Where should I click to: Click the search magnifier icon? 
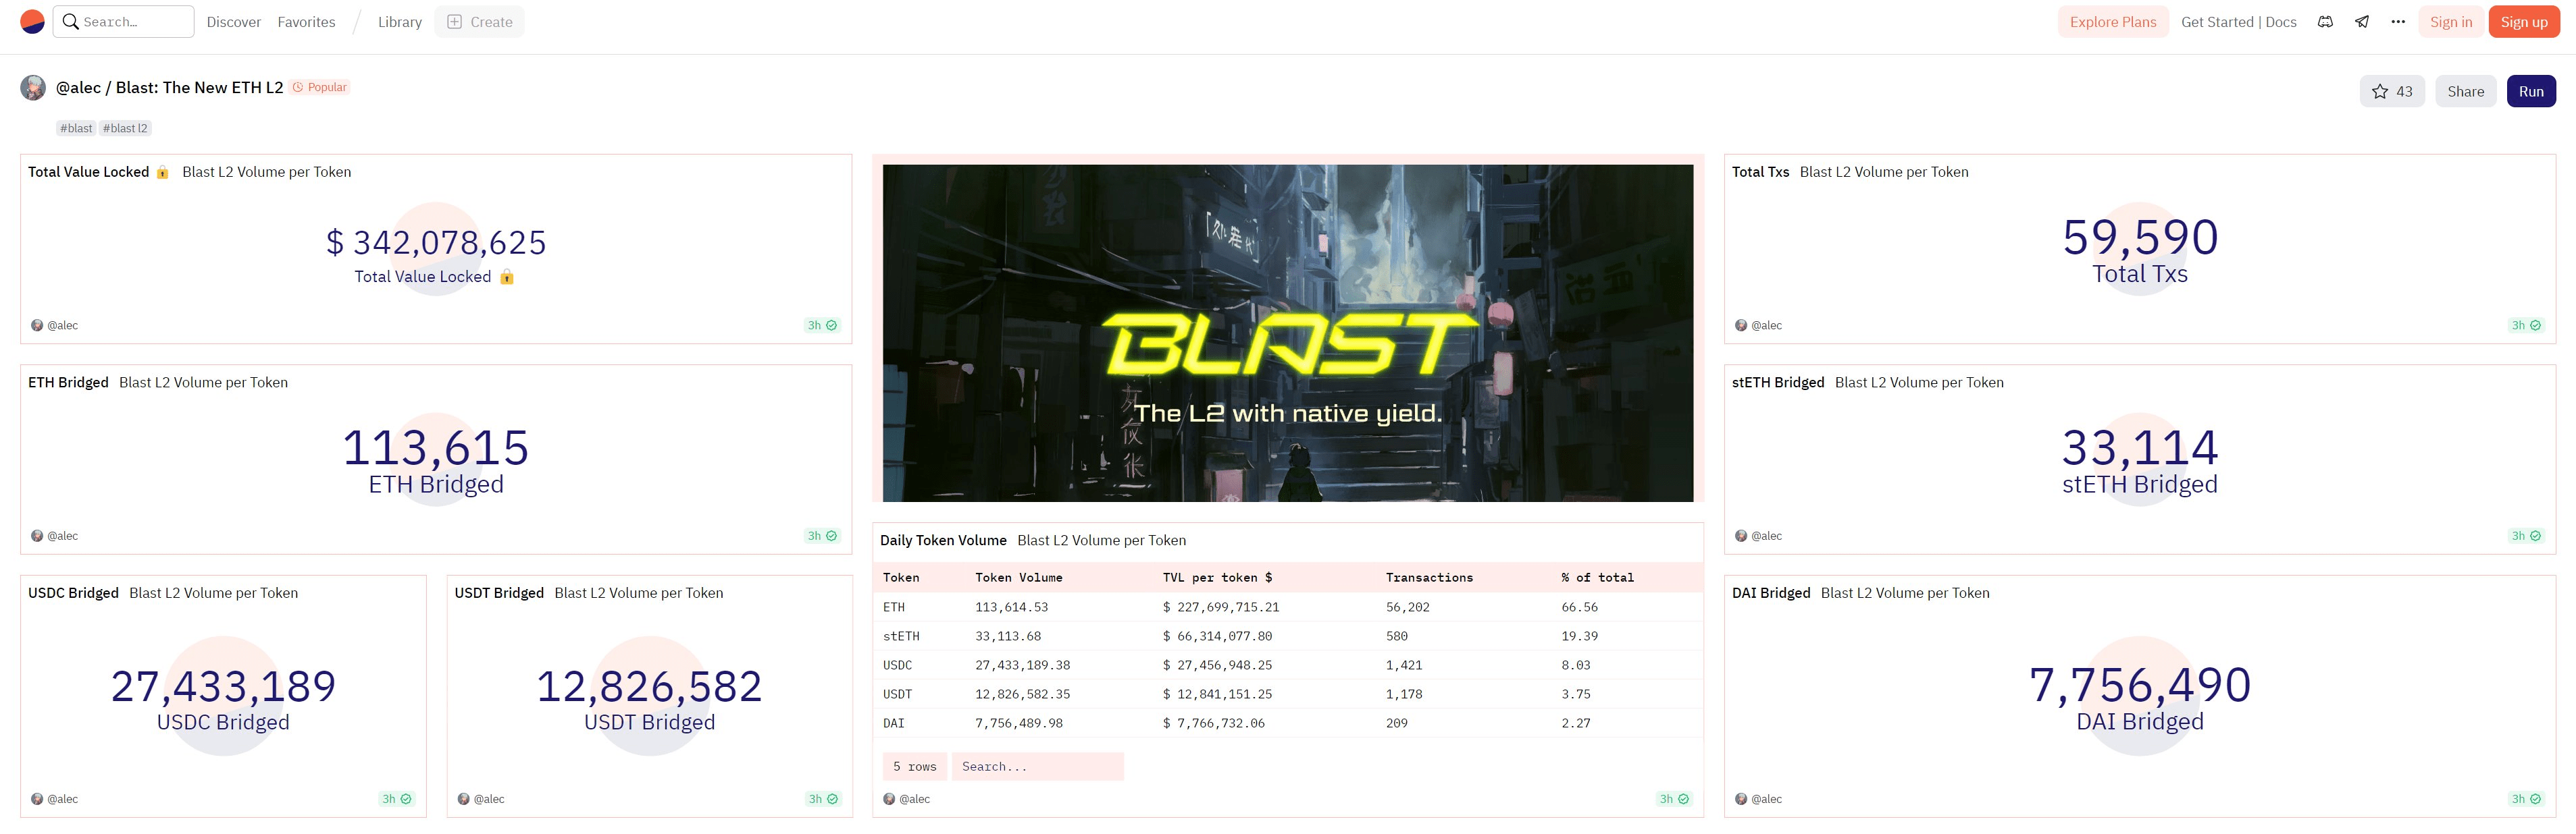coord(70,21)
